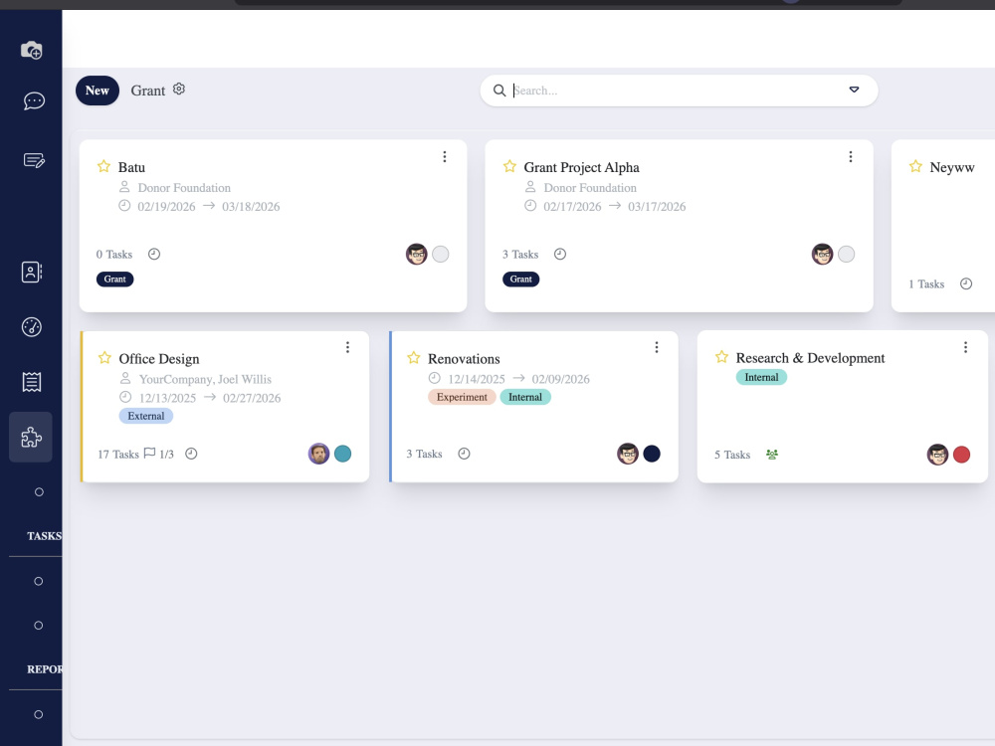Click the gear icon next to Grant
Image resolution: width=995 pixels, height=746 pixels.
click(x=179, y=89)
